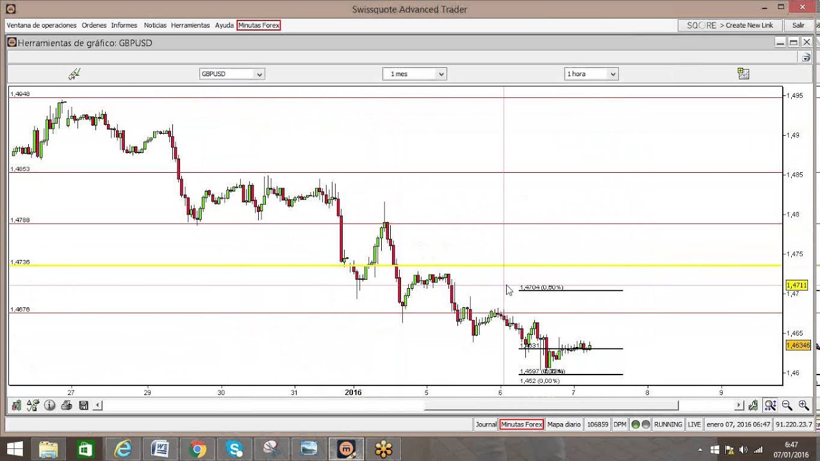Open Mapa diario in status bar
Screen dimensions: 820x461
(564, 425)
